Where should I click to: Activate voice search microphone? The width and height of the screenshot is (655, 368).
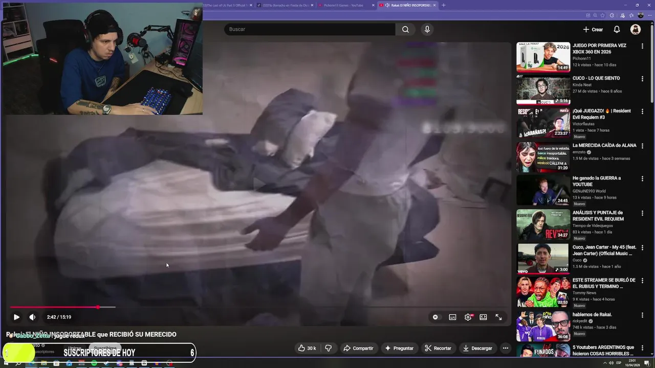[x=427, y=29]
